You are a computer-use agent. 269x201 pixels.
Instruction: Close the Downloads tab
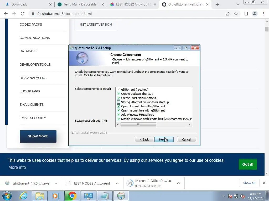(50, 4)
